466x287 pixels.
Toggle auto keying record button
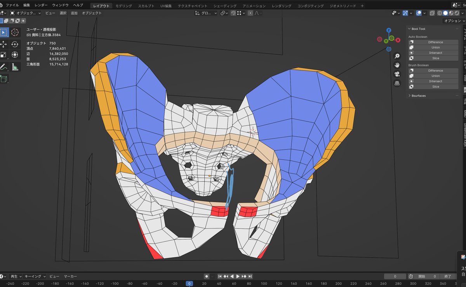point(207,277)
